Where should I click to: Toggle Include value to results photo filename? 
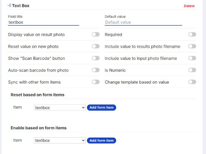pos(192,46)
